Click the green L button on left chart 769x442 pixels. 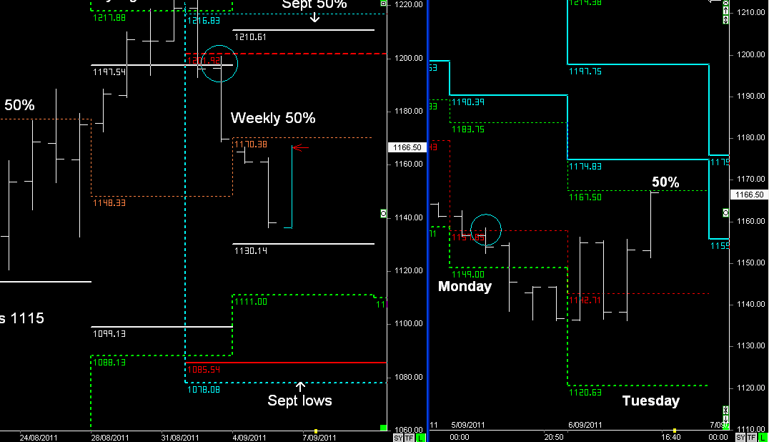(x=420, y=438)
